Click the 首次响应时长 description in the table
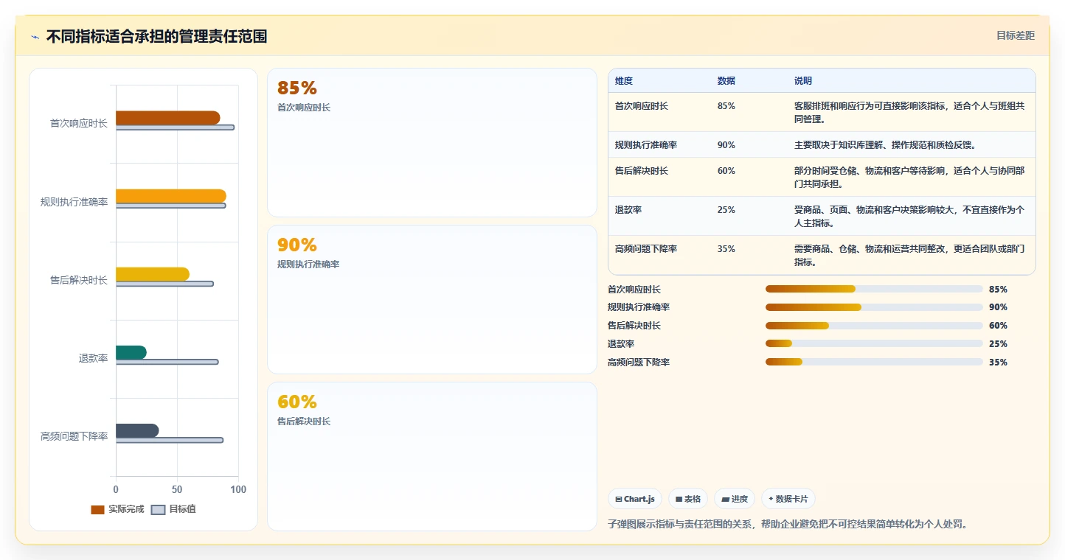This screenshot has height=560, width=1065. click(909, 112)
